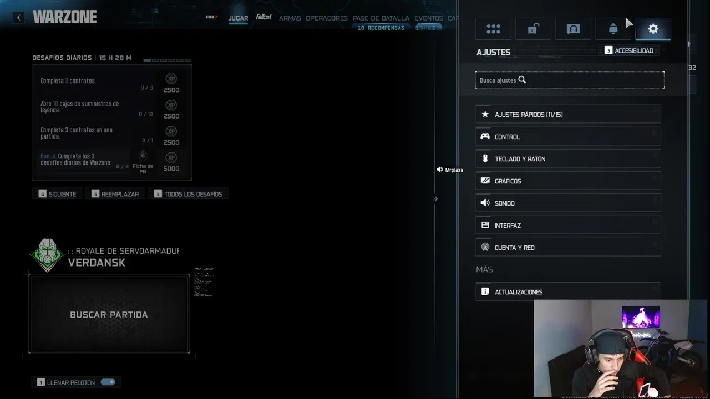Click the Ficha de PB token icon

[x=143, y=156]
